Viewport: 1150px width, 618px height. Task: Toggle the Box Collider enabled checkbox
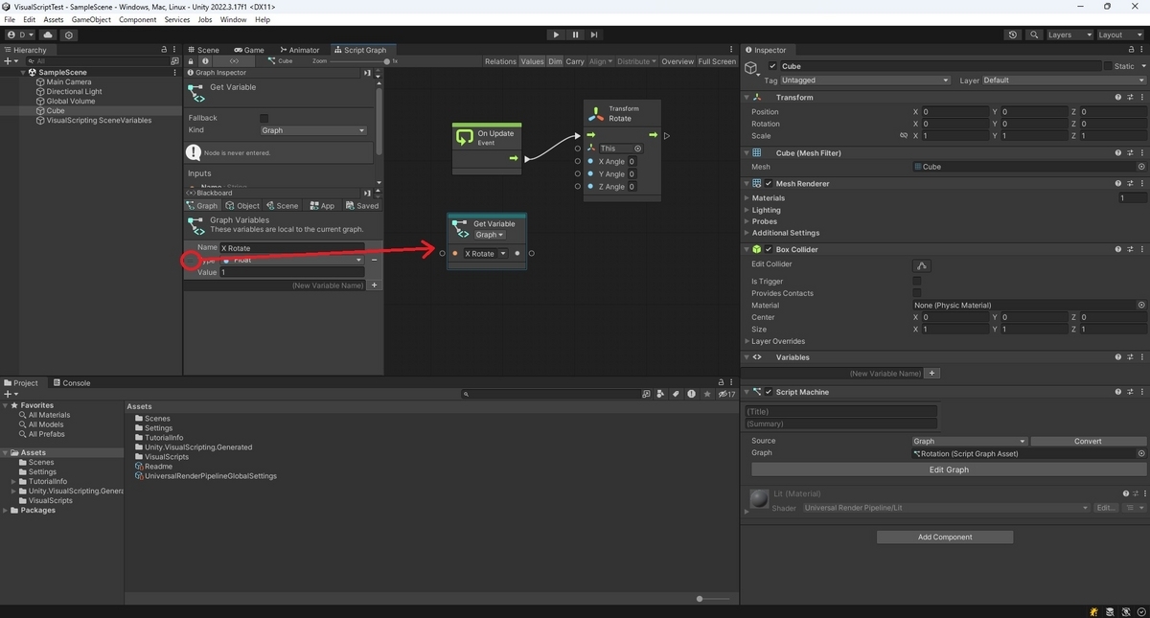[x=769, y=250]
